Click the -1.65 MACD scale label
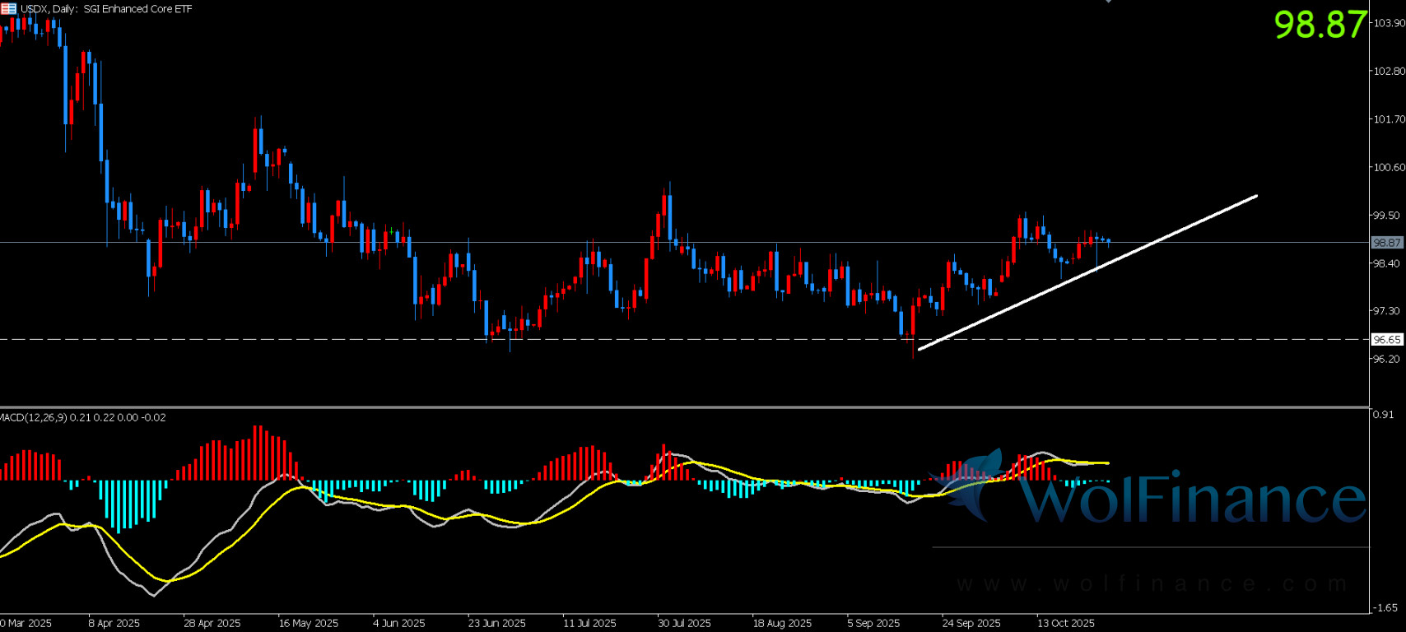The width and height of the screenshot is (1406, 632). (1387, 607)
